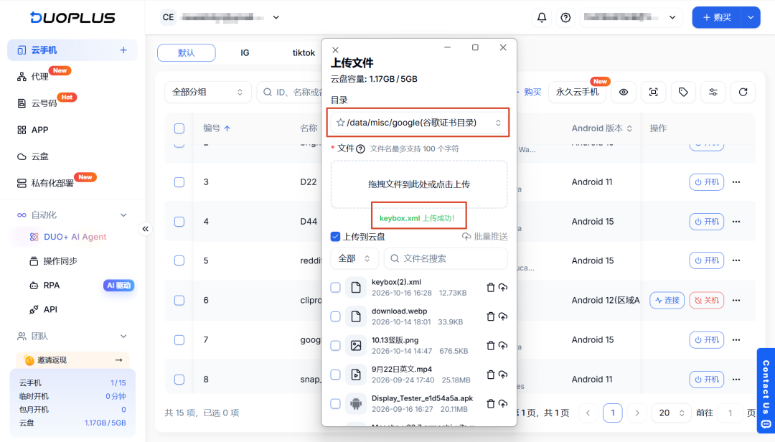Delete 10.13竖版.png file
The image size is (775, 442).
490,346
